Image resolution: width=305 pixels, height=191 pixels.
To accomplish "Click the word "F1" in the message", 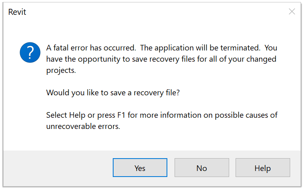I will click(122, 115).
